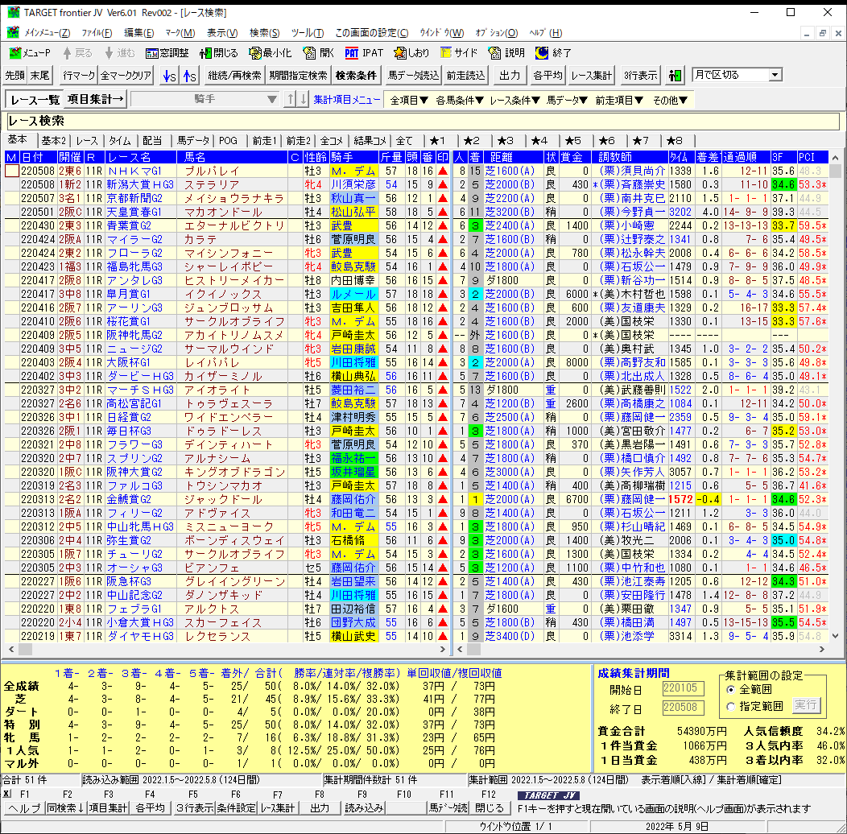Open the 検索(S) menu
Viewport: 847px width, 834px height.
pyautogui.click(x=265, y=33)
